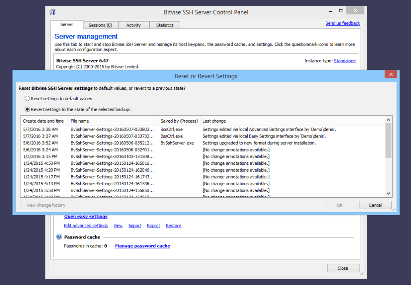This screenshot has height=285, width=411.
Task: Click the Export settings link
Action: [153, 225]
